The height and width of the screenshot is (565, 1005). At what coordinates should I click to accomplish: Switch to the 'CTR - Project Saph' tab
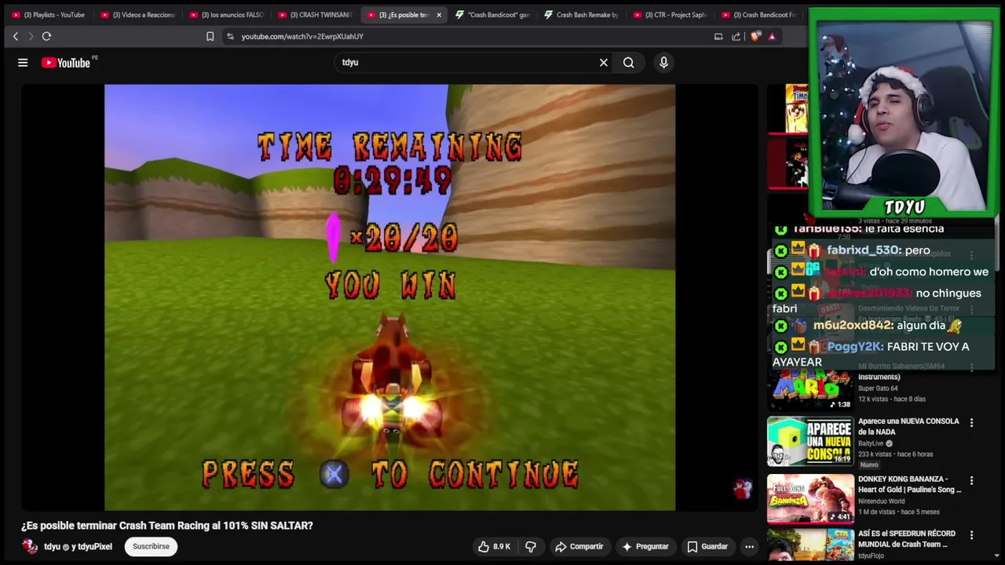(x=671, y=15)
